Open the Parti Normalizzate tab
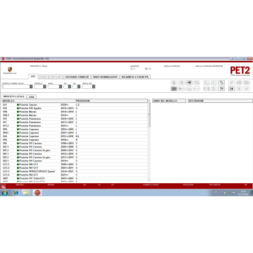 coord(105,77)
